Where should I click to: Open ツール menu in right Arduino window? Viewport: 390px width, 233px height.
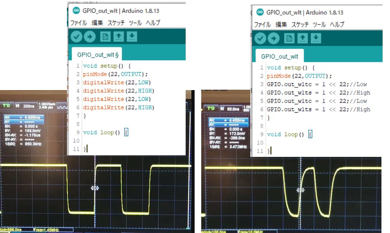click(320, 24)
